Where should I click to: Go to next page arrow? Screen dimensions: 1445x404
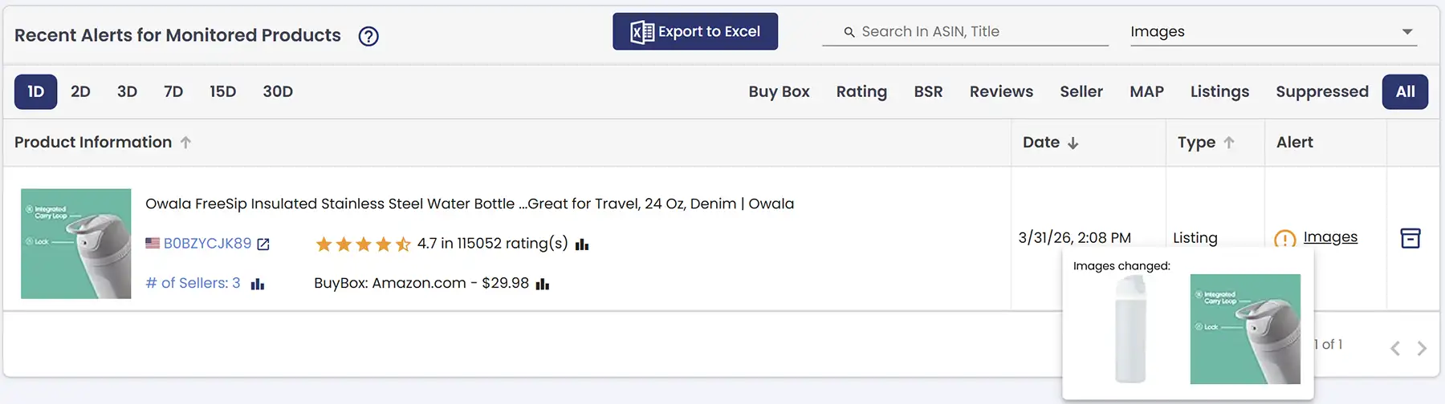pyautogui.click(x=1422, y=348)
